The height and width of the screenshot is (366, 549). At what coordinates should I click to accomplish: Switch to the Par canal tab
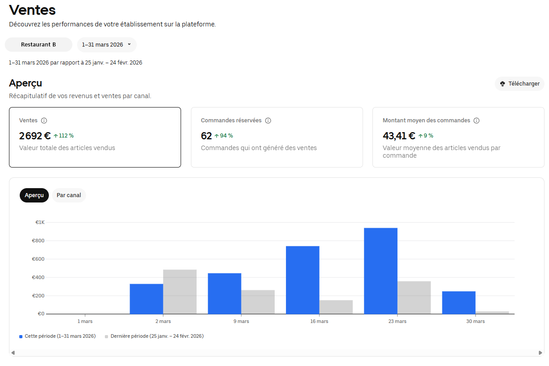pos(69,195)
